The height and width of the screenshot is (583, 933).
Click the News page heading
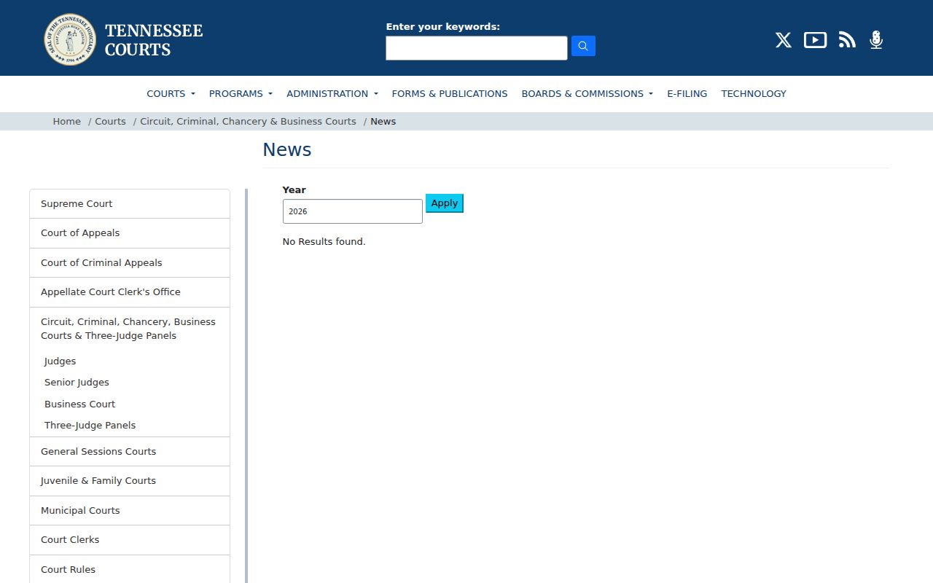tap(287, 149)
